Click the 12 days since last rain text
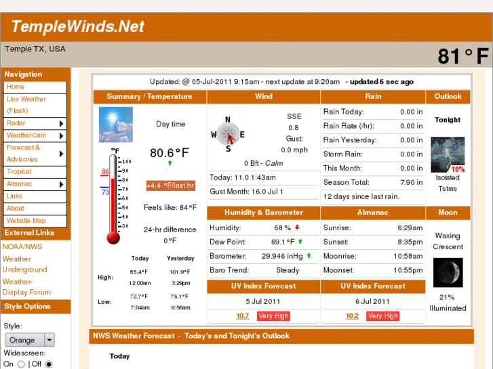 tap(361, 196)
